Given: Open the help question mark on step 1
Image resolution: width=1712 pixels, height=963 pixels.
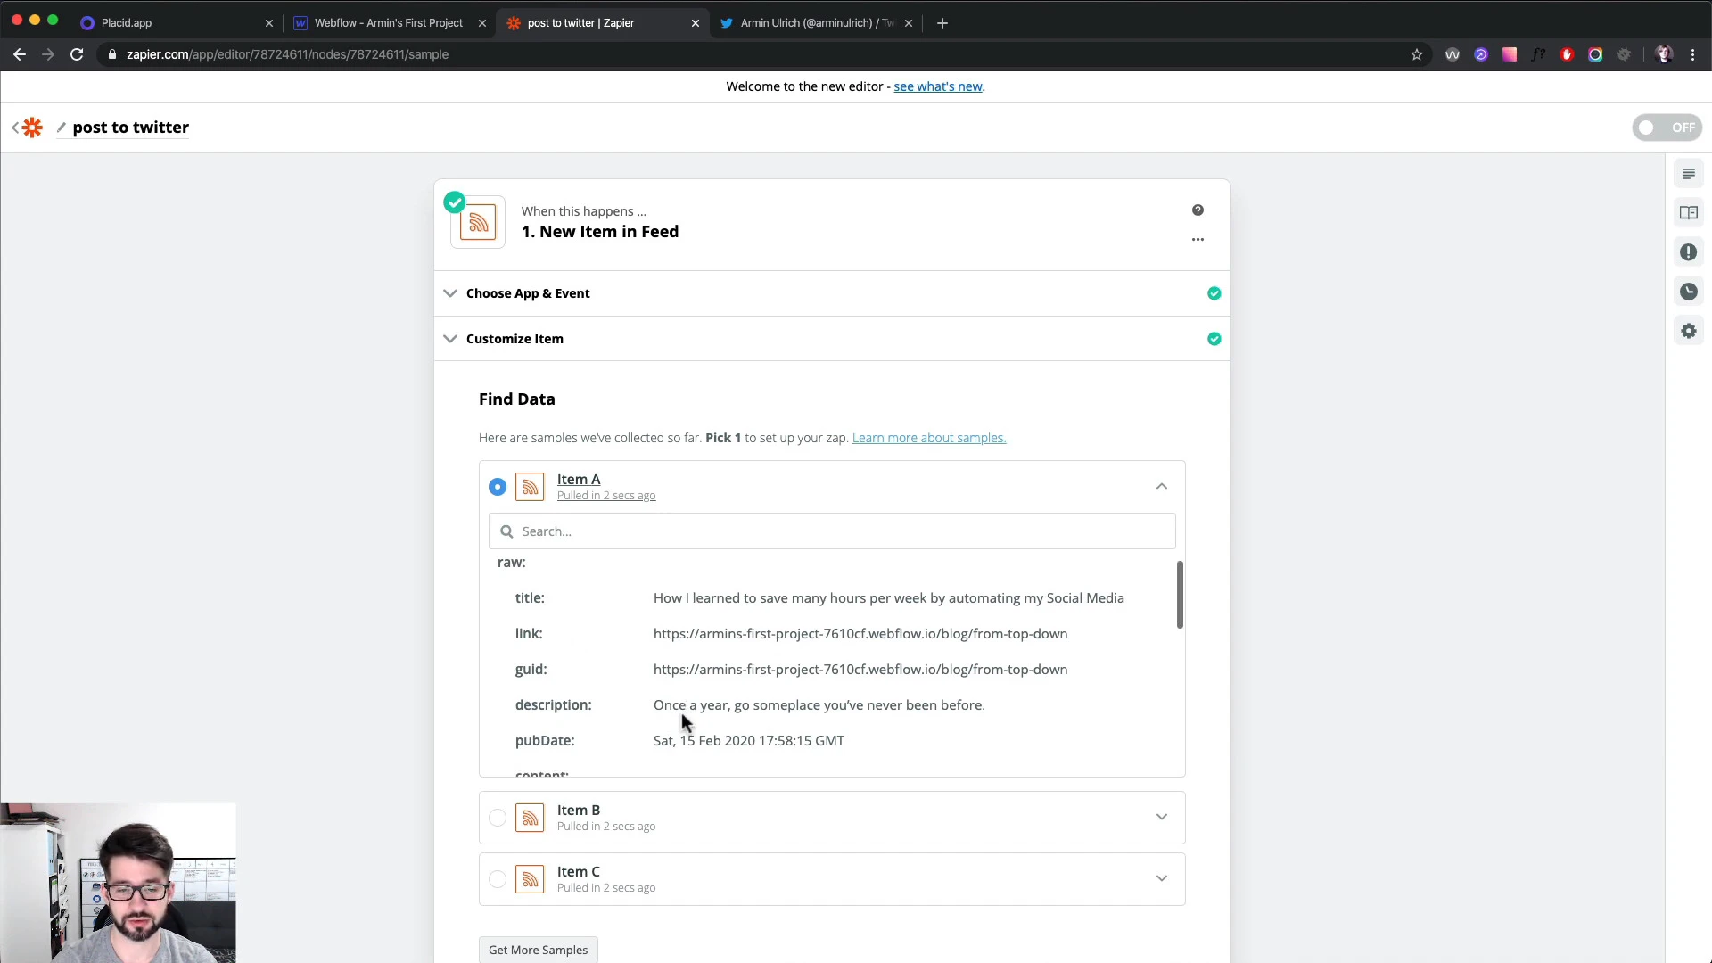Looking at the screenshot, I should [x=1198, y=210].
